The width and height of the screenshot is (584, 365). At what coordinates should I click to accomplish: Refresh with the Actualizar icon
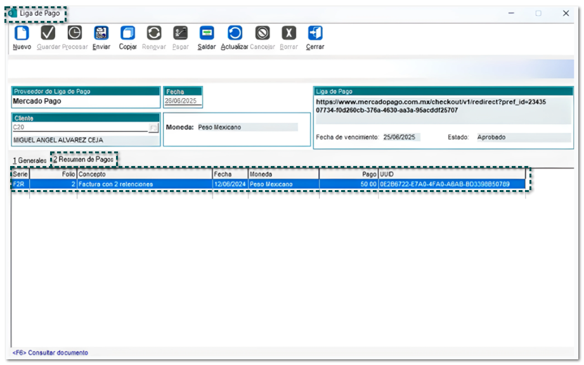[235, 34]
